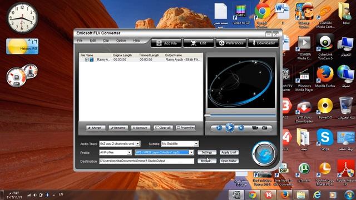Click the Browse destination button
The image size is (356, 200).
(207, 161)
